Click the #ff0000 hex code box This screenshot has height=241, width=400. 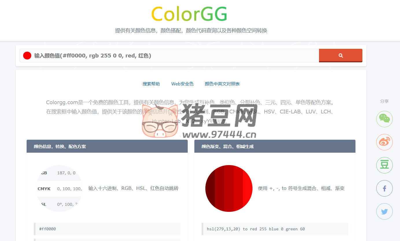(x=107, y=229)
